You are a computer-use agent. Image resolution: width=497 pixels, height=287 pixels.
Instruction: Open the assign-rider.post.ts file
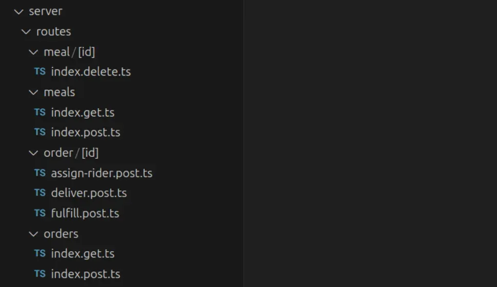coord(101,173)
